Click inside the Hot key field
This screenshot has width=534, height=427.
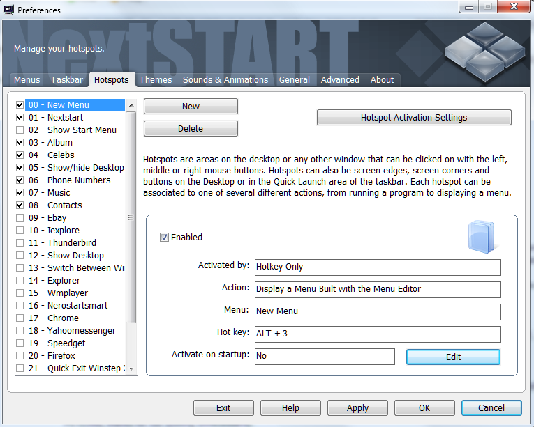pos(378,334)
